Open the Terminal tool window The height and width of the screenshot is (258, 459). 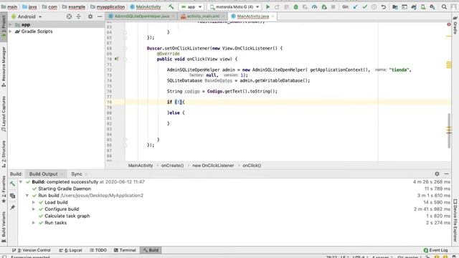pos(125,250)
